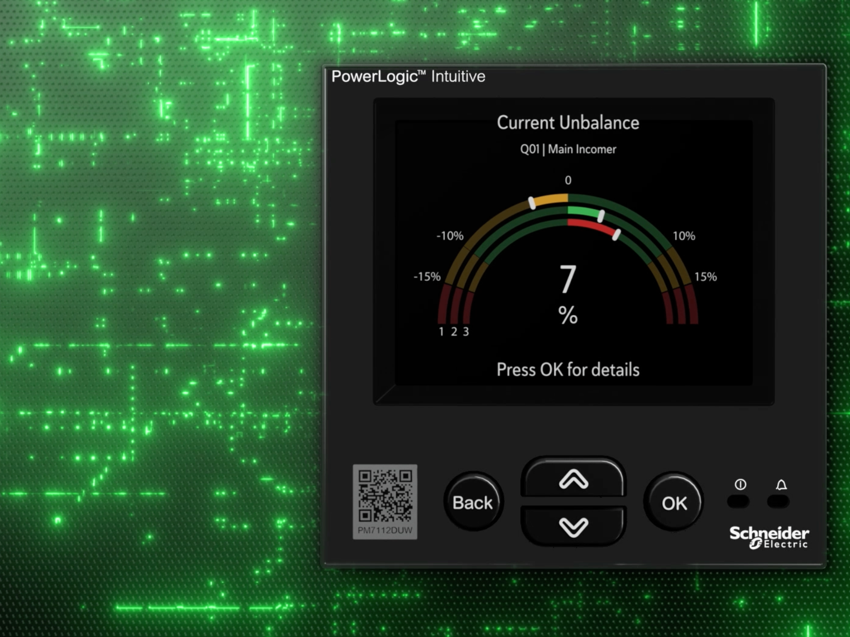Screen dimensions: 850x637
Task: Click the power status indicator icon
Action: [740, 485]
